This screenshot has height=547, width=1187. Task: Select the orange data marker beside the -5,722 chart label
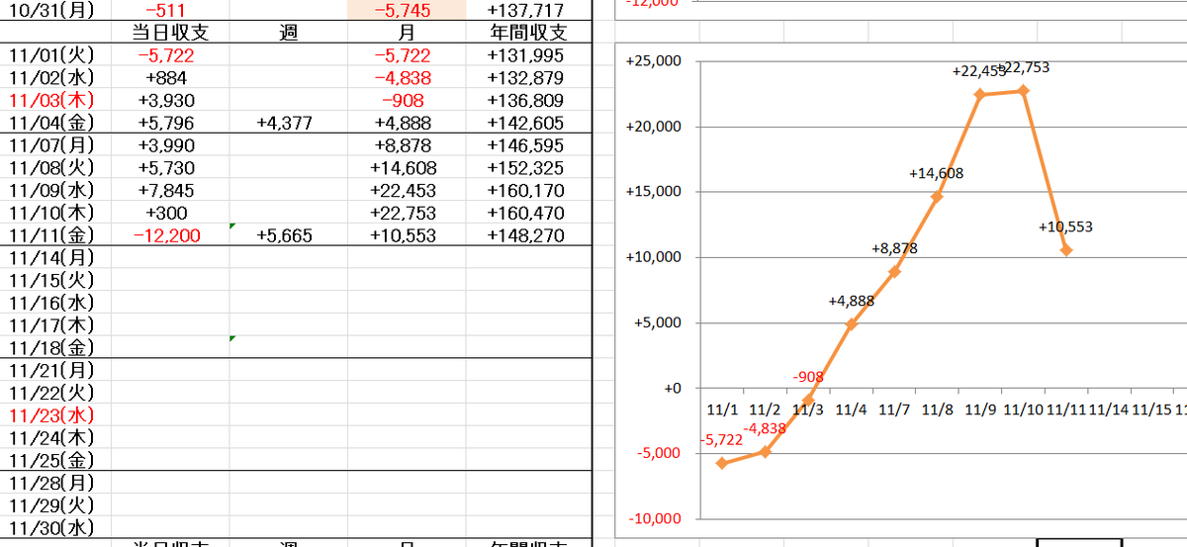[x=722, y=462]
